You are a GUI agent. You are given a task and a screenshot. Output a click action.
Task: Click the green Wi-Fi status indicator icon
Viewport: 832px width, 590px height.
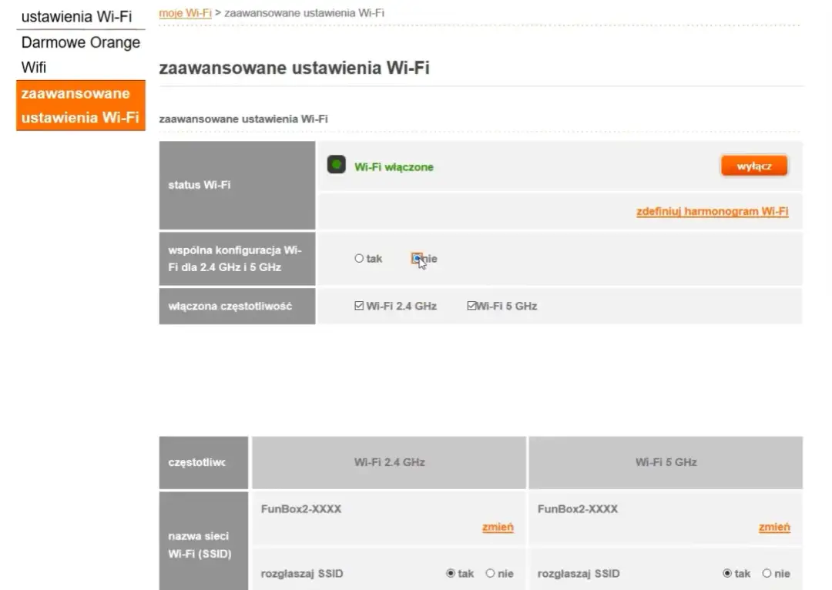coord(336,164)
